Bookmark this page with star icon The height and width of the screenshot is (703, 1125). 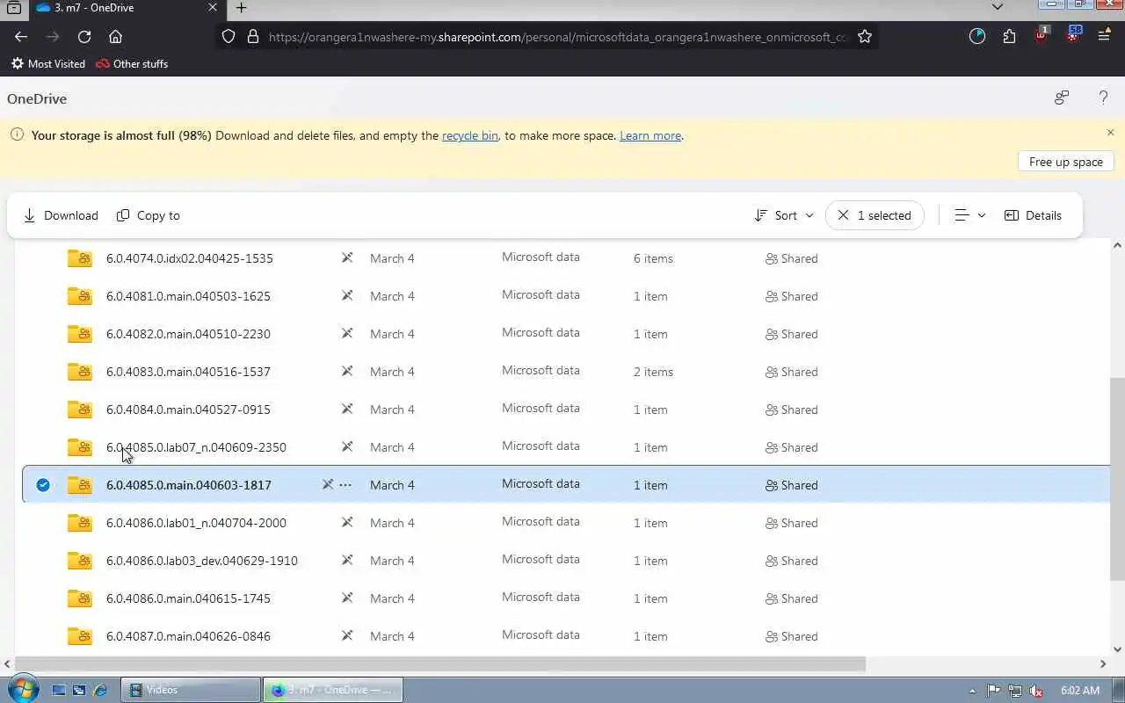click(x=865, y=37)
